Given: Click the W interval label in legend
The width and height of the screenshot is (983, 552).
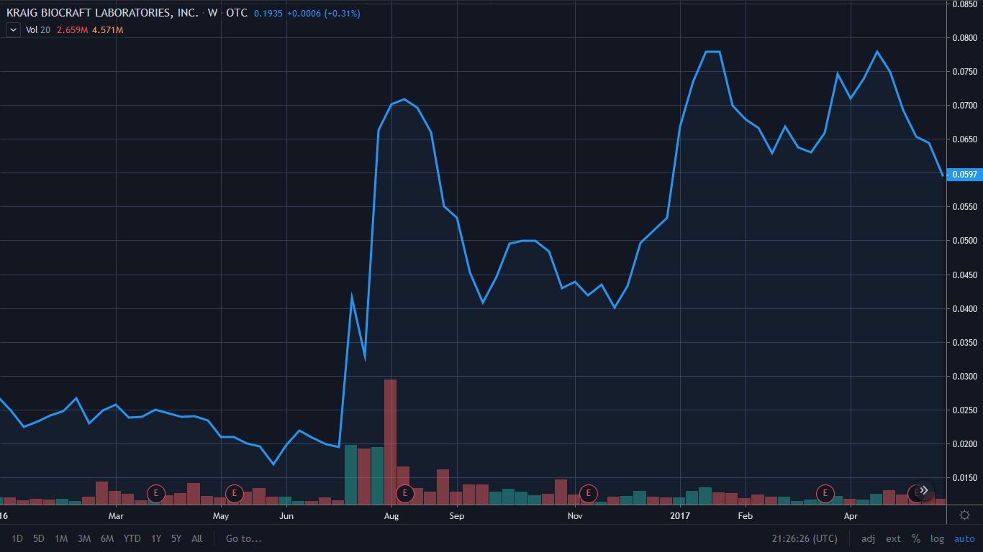Looking at the screenshot, I should click(213, 14).
